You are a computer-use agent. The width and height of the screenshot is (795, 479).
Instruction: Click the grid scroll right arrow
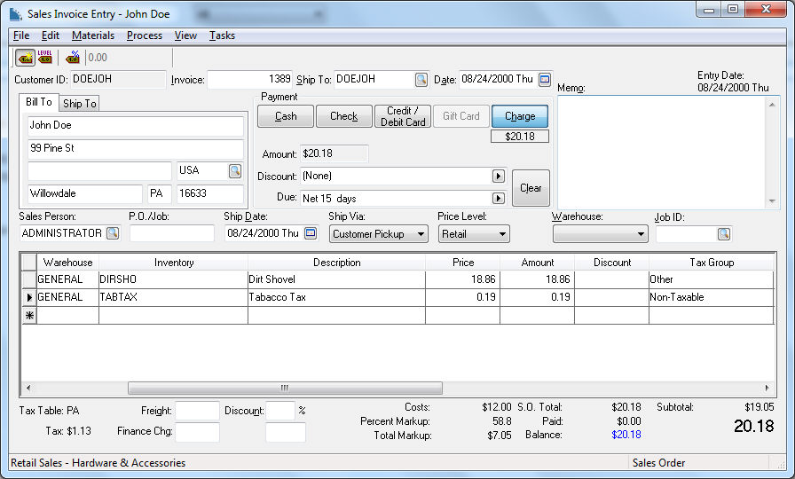point(767,388)
